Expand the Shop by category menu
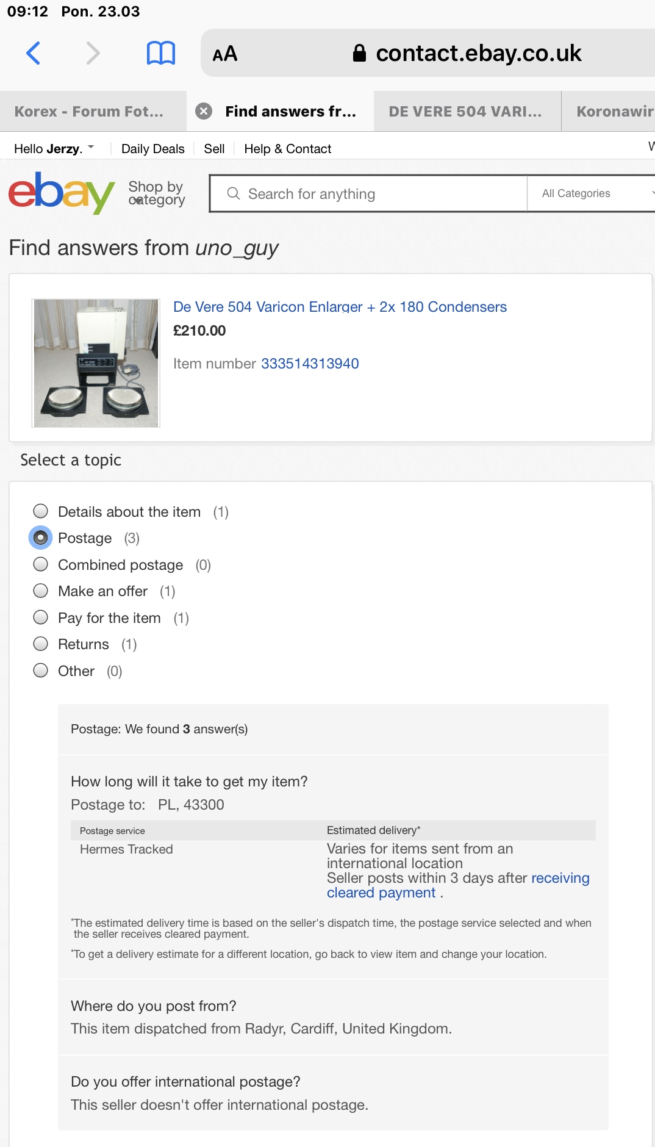 click(x=156, y=193)
